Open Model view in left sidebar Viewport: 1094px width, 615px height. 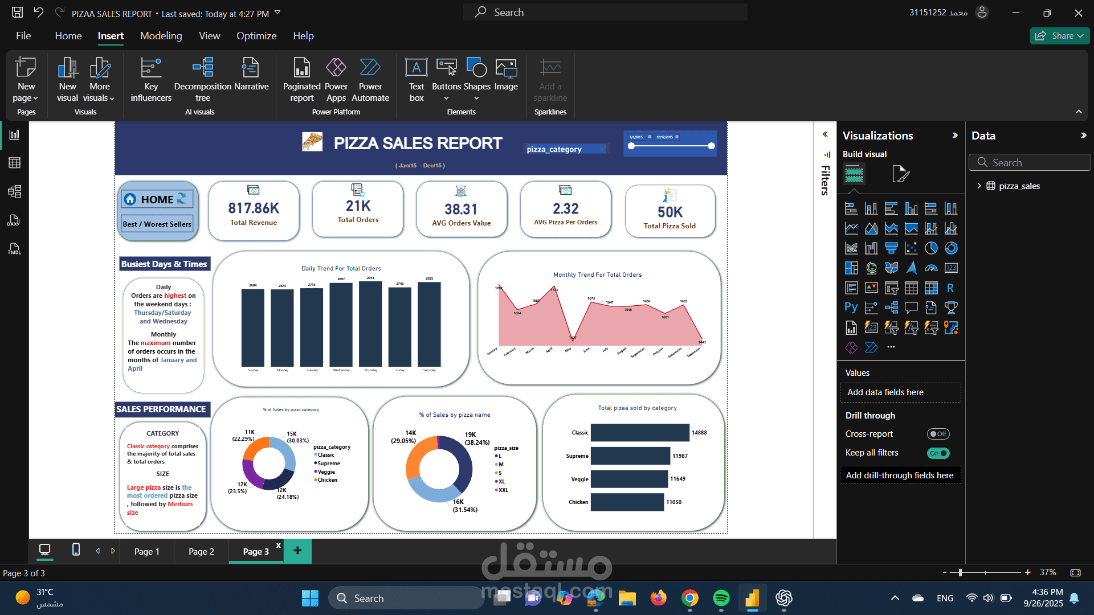point(14,192)
